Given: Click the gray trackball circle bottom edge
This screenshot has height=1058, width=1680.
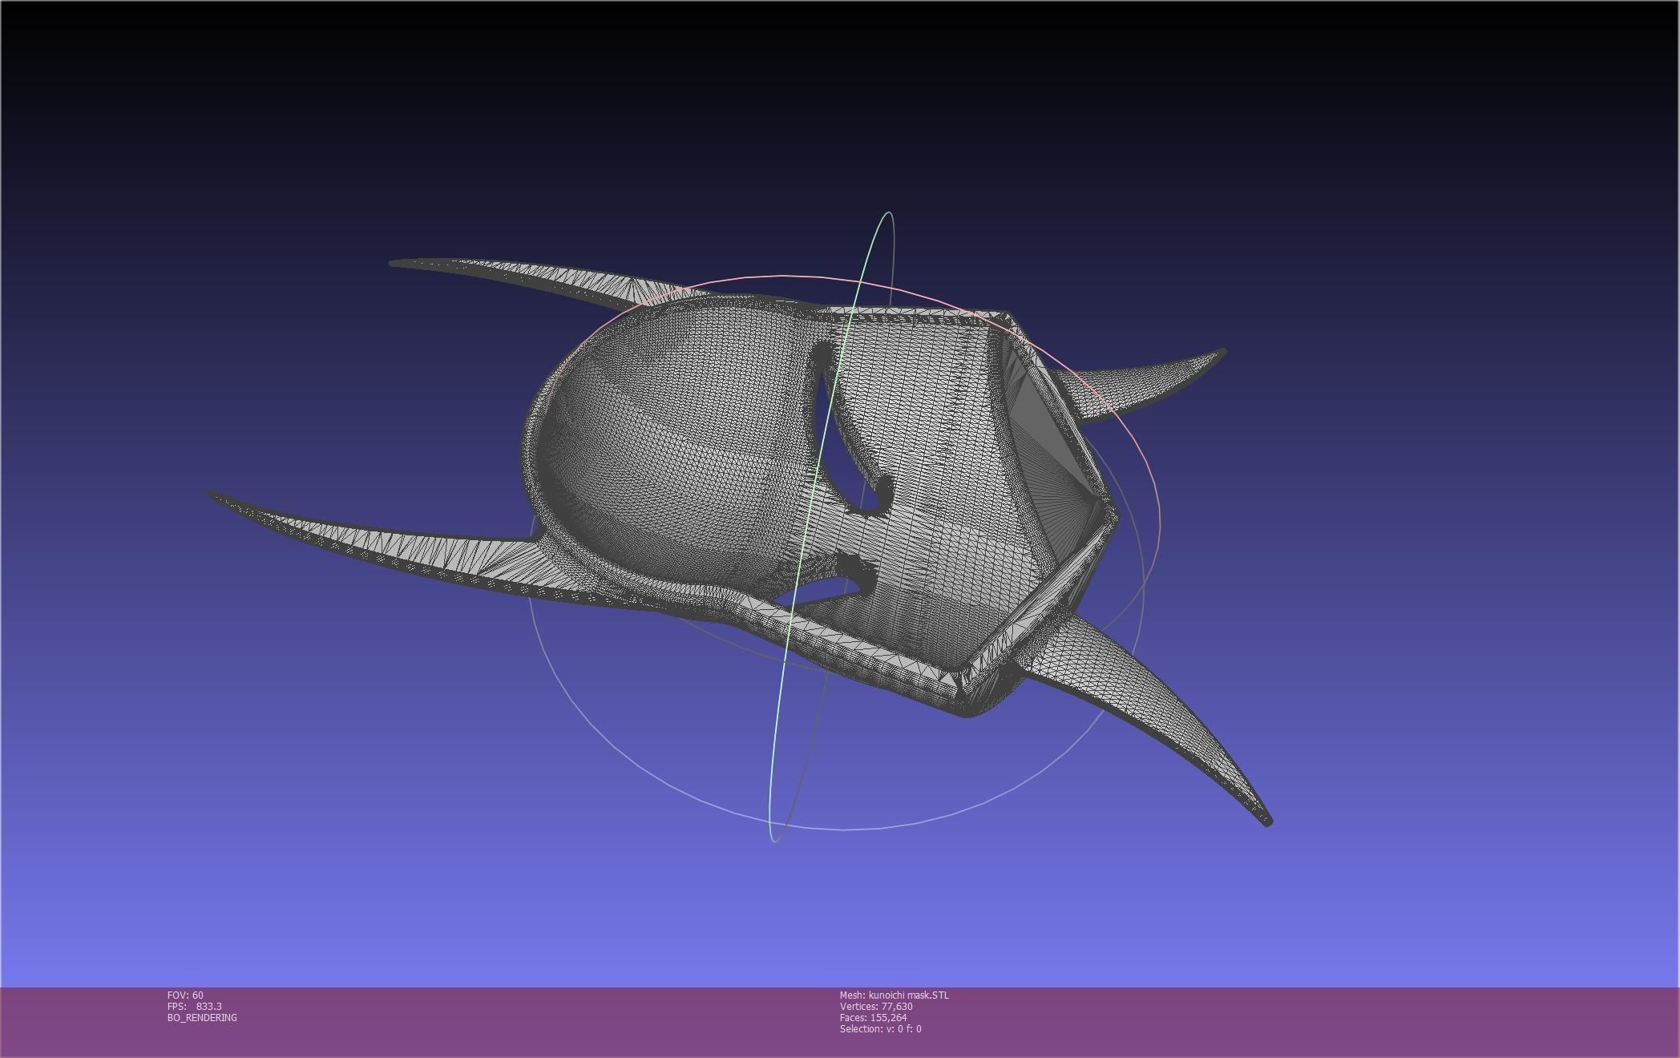Looking at the screenshot, I should (842, 829).
